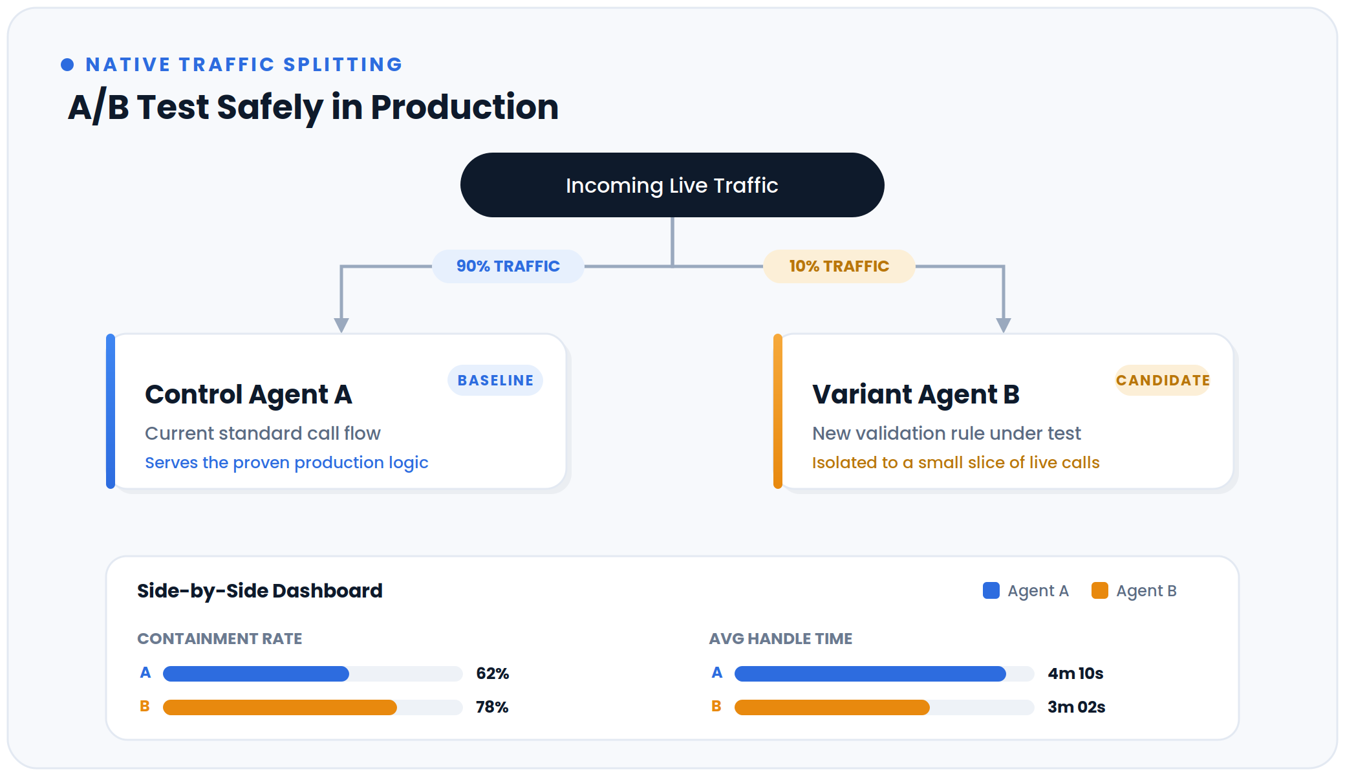Image resolution: width=1345 pixels, height=776 pixels.
Task: Click the blue dot before Native Traffic Splitting
Action: 67,65
